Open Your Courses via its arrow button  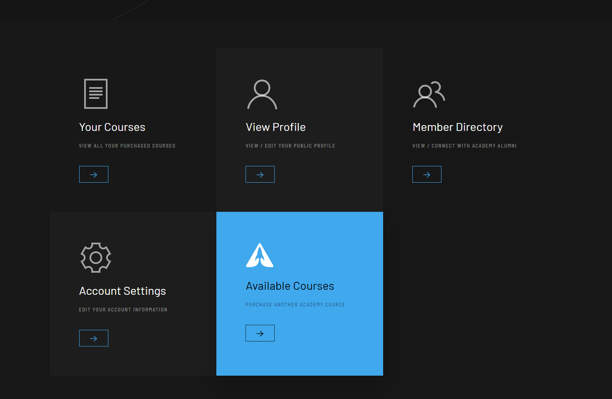[94, 175]
